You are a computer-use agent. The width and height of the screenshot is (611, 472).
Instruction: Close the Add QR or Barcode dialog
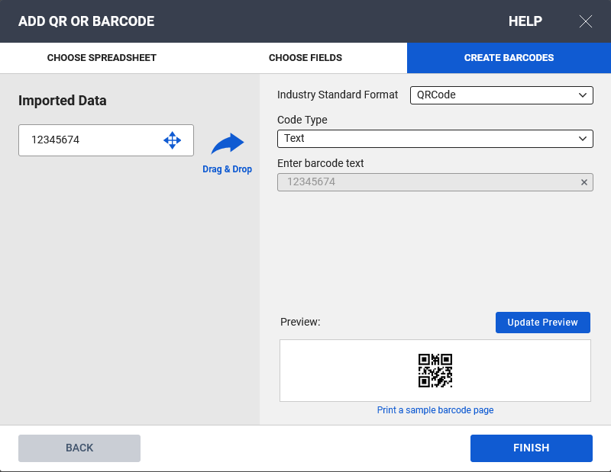[x=586, y=21]
